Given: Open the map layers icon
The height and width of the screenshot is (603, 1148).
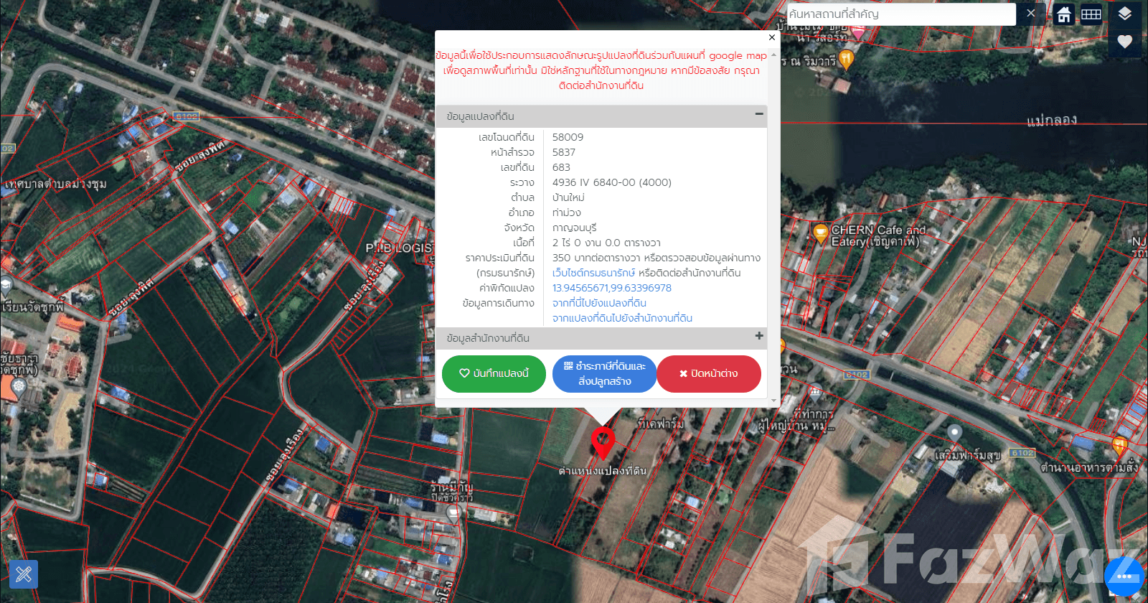Looking at the screenshot, I should 1124,14.
